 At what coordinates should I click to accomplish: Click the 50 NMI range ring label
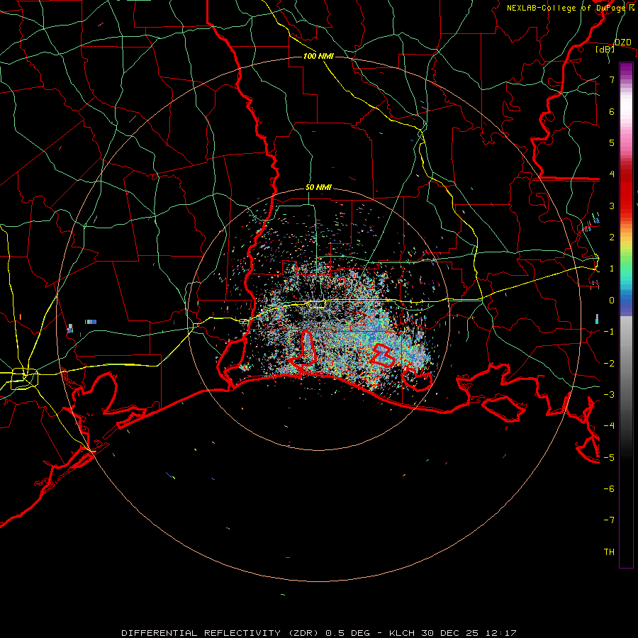point(318,188)
